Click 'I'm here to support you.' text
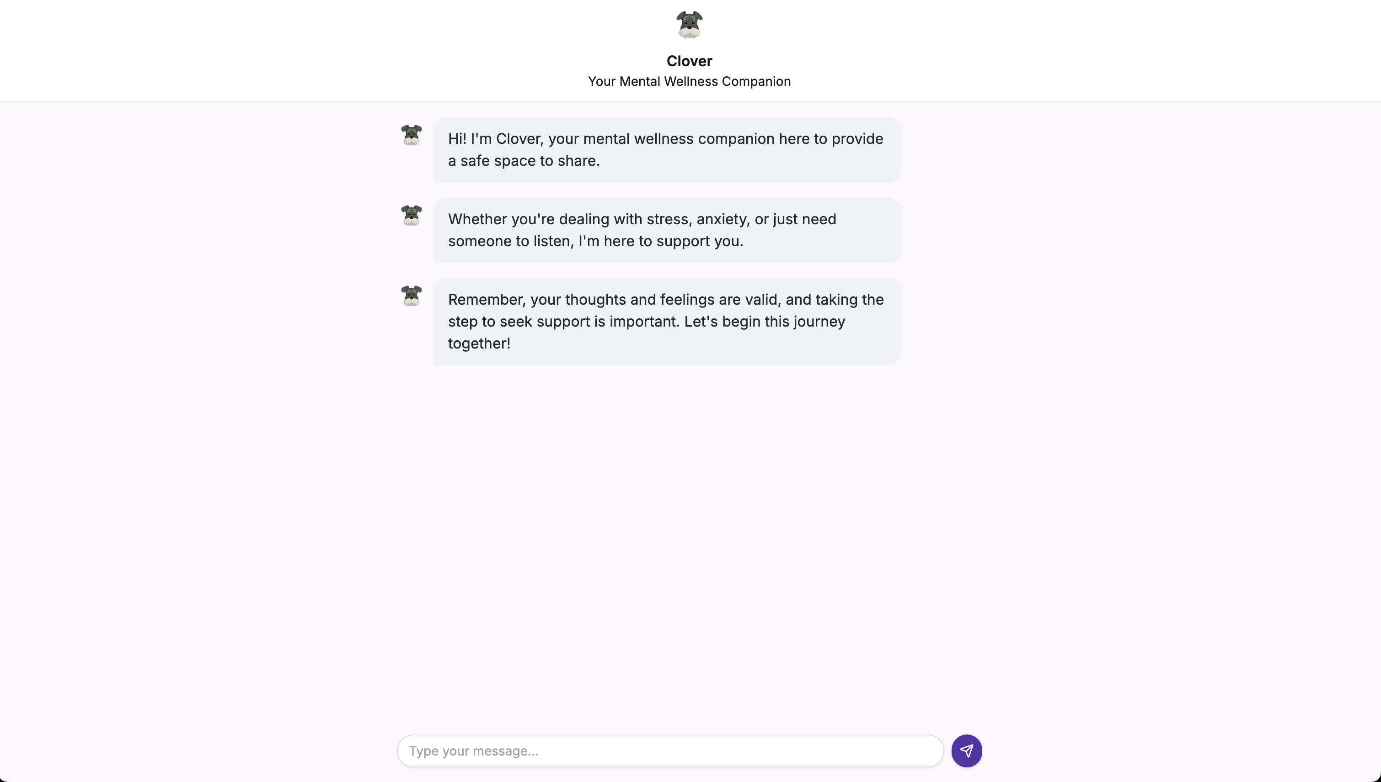 [660, 241]
